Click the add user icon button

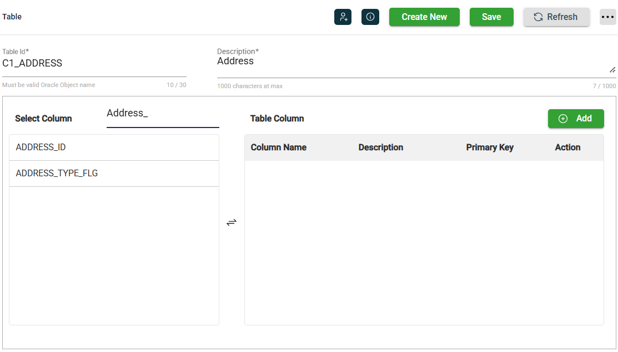tap(343, 17)
